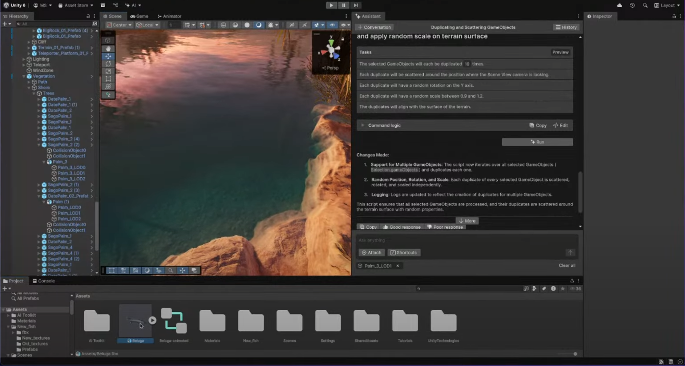Open the AI Toolkit folder thumbnail

97,320
